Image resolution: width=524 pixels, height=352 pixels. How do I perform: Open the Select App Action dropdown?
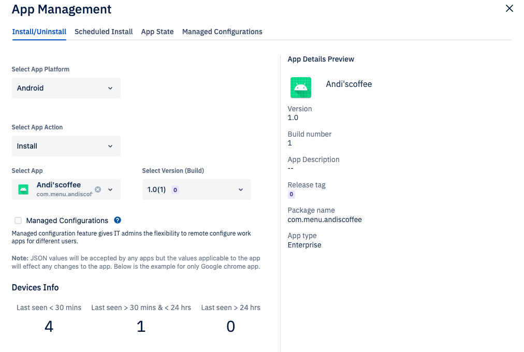point(66,146)
